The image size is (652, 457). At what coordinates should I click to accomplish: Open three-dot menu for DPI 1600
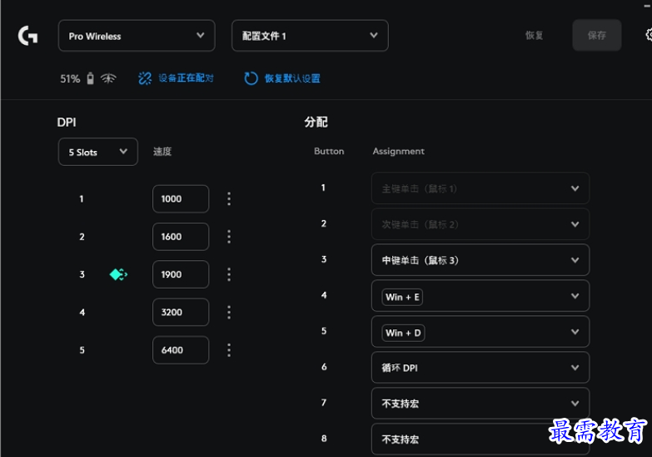tap(229, 237)
